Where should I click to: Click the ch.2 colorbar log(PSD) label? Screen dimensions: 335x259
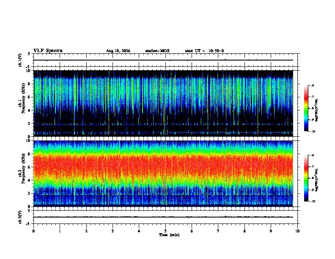pyautogui.click(x=317, y=180)
